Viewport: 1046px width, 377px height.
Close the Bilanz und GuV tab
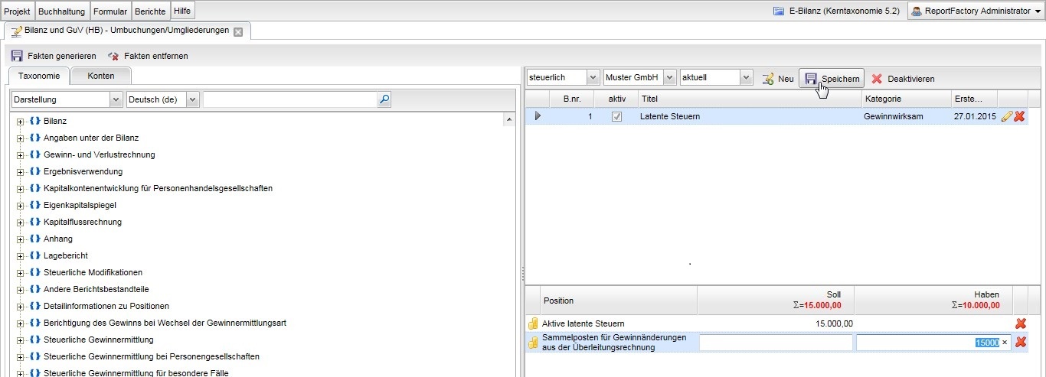pos(238,32)
